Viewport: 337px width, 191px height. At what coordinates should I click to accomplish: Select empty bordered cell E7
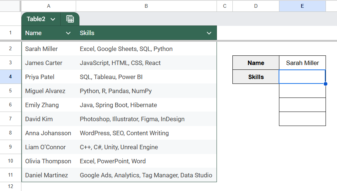coord(302,119)
